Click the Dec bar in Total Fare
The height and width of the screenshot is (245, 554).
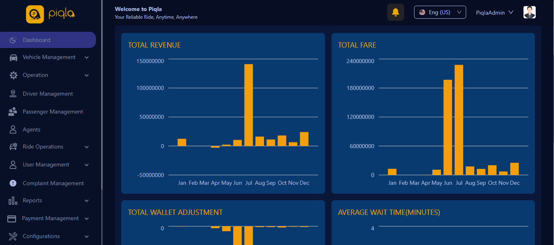(515, 169)
